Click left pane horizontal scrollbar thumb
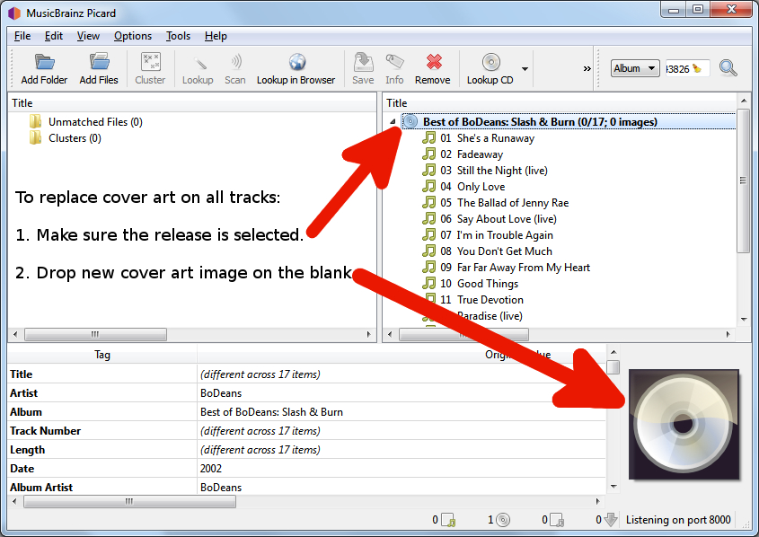The image size is (759, 537). point(95,334)
